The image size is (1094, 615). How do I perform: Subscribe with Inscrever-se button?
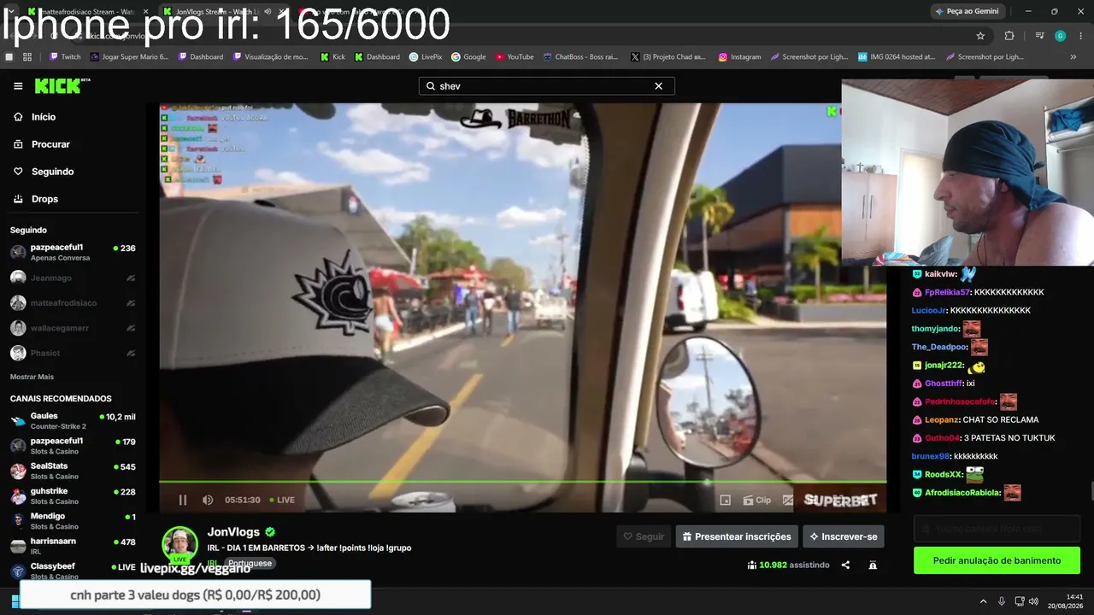[x=843, y=536]
